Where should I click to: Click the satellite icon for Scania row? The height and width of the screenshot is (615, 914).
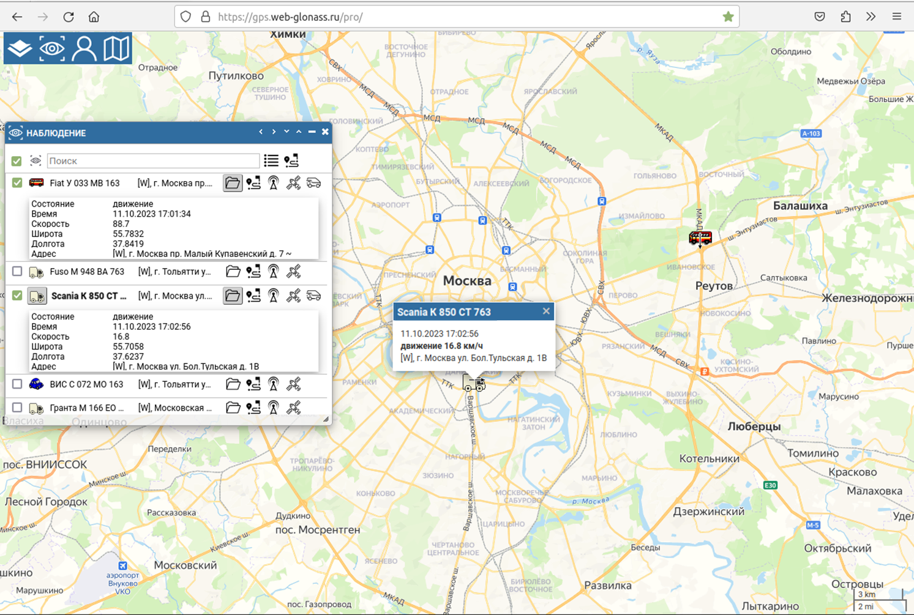(294, 296)
